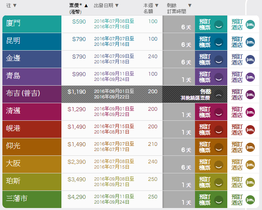Click the smile icon in 金邊 row
The image size is (262, 210).
coord(218,59)
